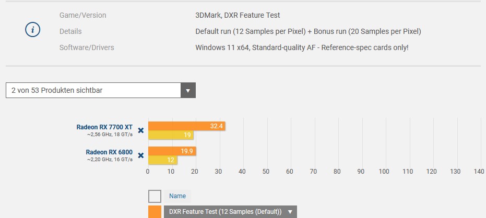Click the Default run Details description text
This screenshot has width=486, height=218.
[308, 31]
